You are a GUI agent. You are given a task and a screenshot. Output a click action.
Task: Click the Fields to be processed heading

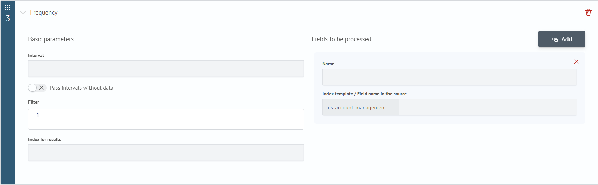point(342,39)
